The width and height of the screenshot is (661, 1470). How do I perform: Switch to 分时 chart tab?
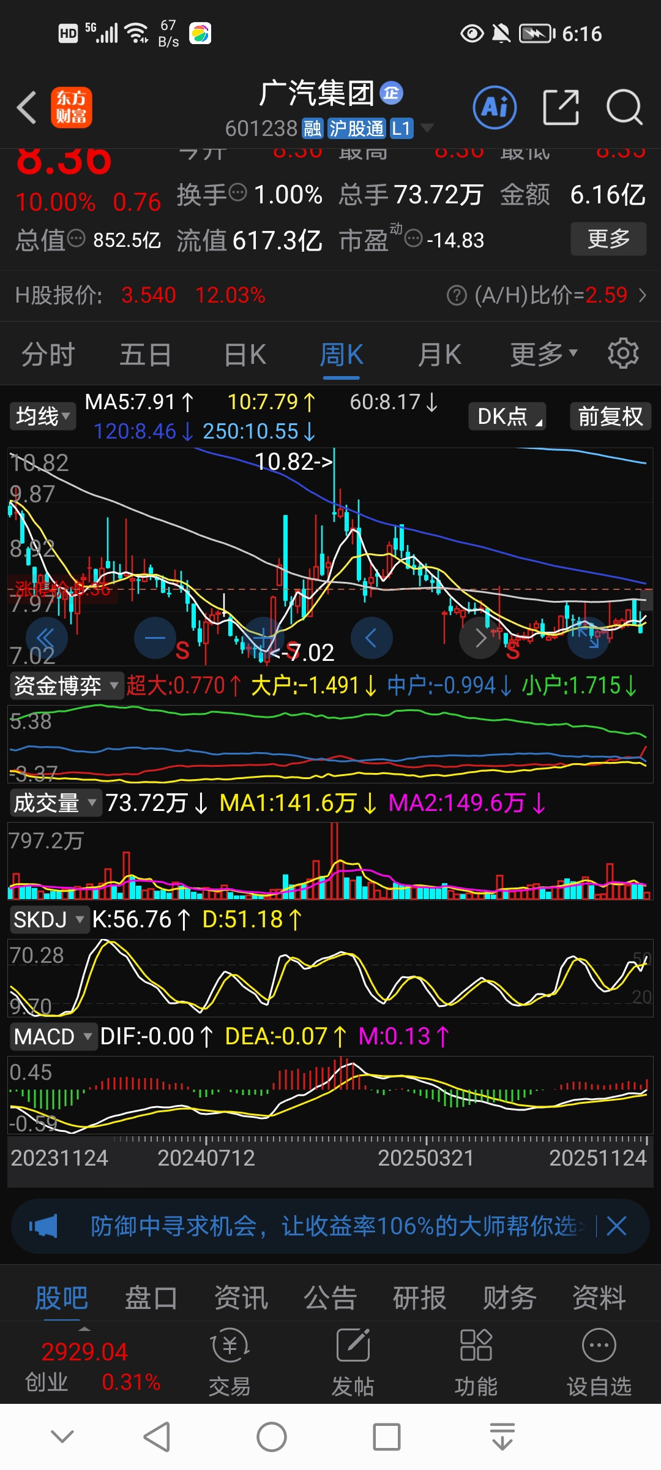click(x=48, y=354)
